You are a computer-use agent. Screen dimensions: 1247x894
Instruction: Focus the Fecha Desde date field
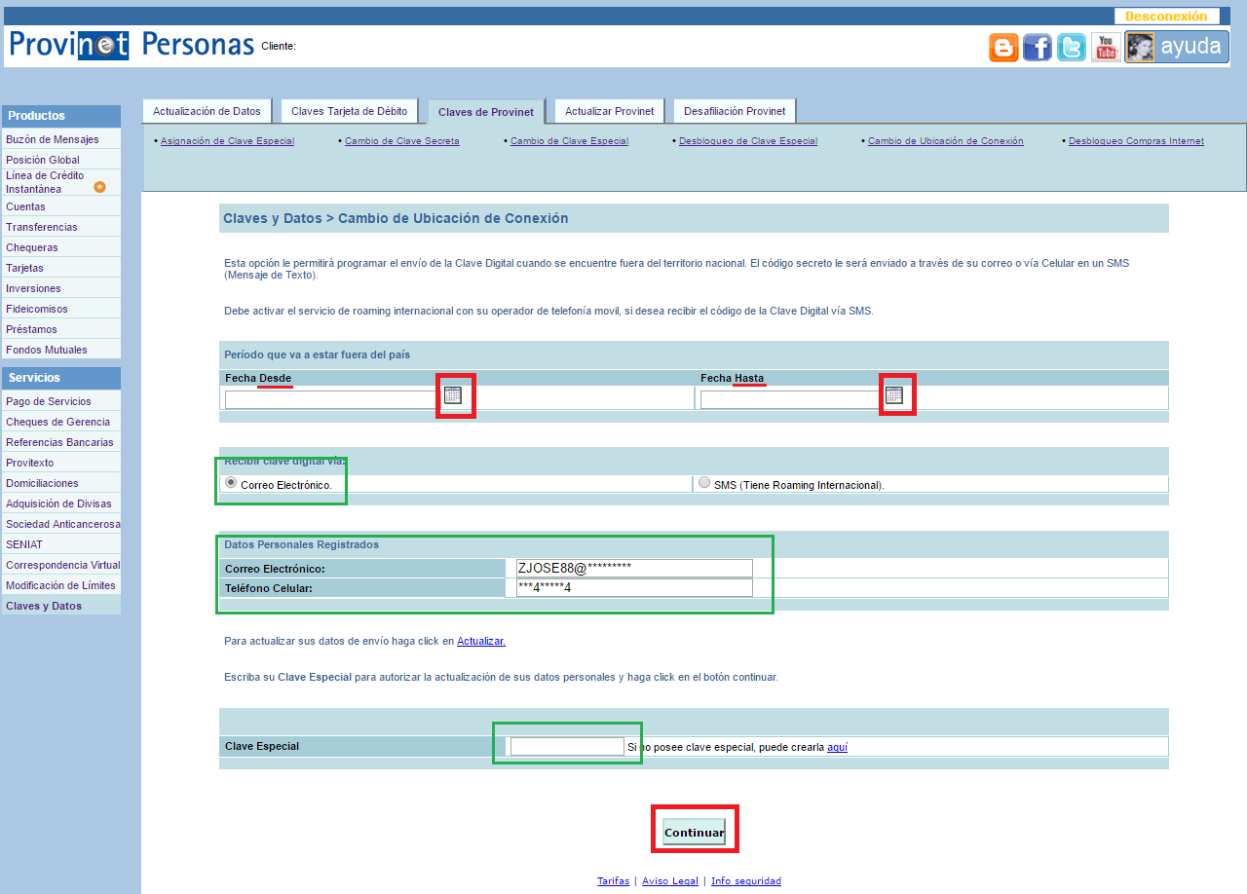click(332, 399)
